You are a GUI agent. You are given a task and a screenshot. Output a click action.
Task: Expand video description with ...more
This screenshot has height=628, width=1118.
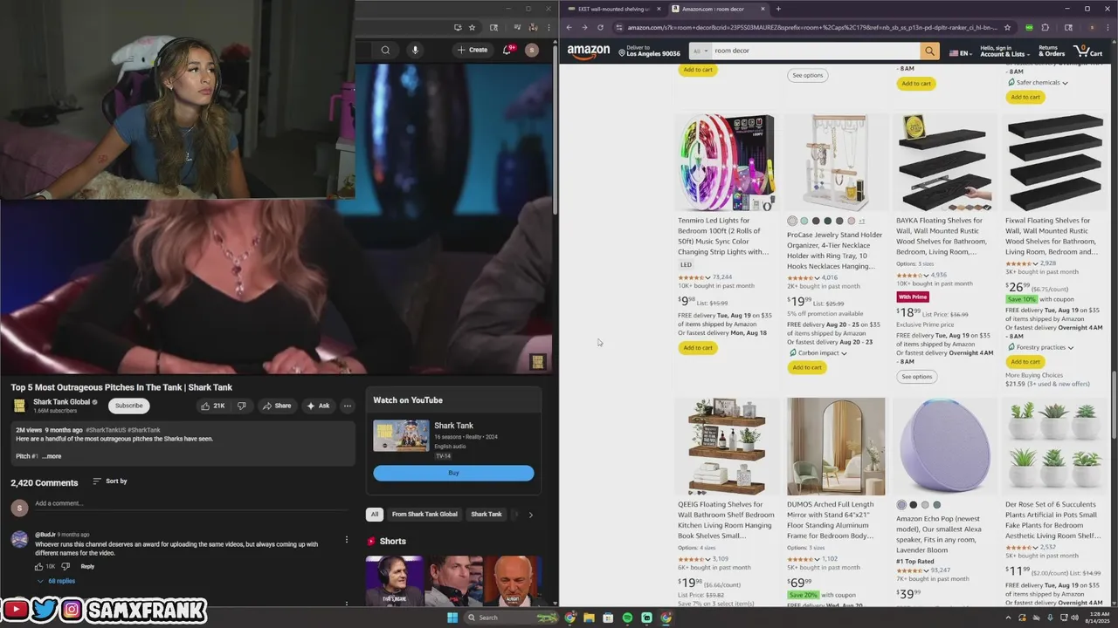[x=52, y=456]
